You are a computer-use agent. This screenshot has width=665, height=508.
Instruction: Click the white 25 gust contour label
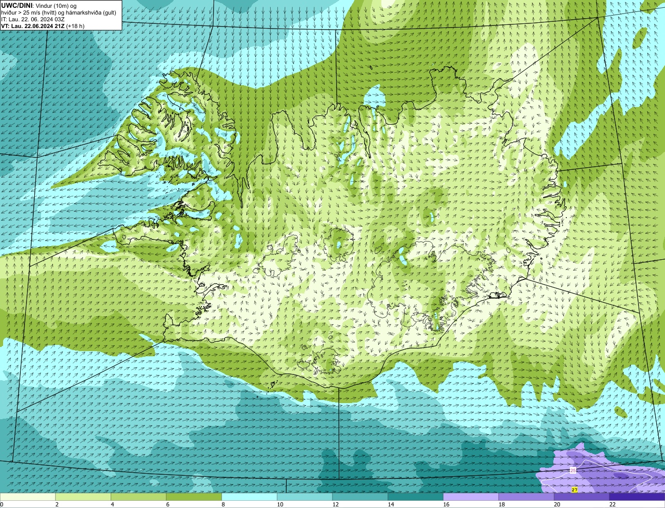coord(573,470)
